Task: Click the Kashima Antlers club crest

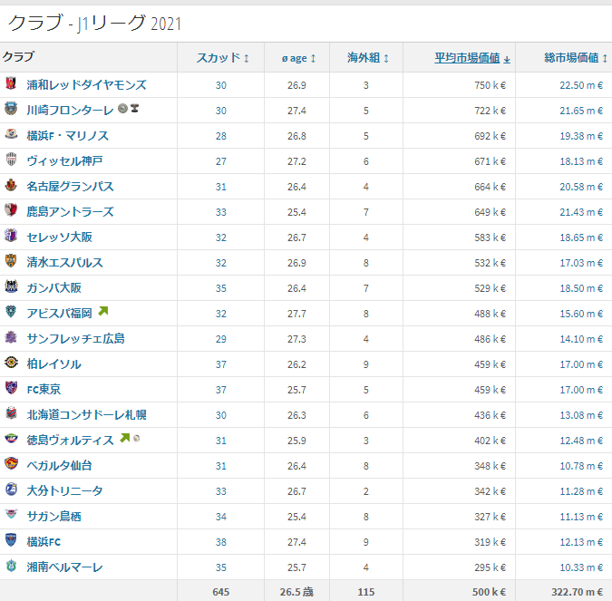Action: 11,212
